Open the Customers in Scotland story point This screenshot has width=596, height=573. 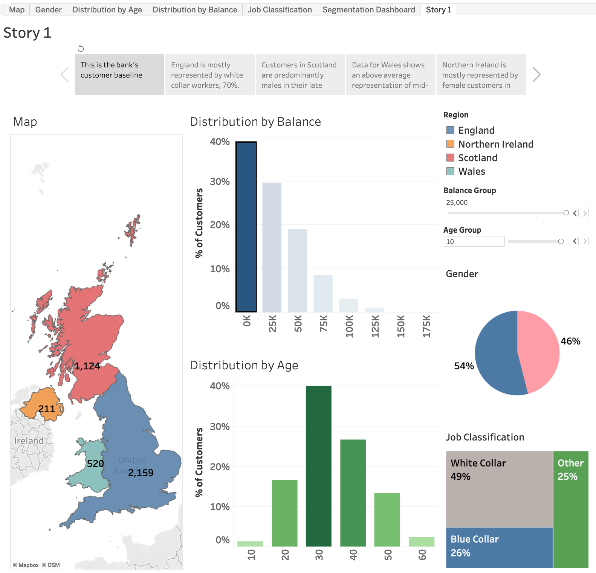coord(300,75)
